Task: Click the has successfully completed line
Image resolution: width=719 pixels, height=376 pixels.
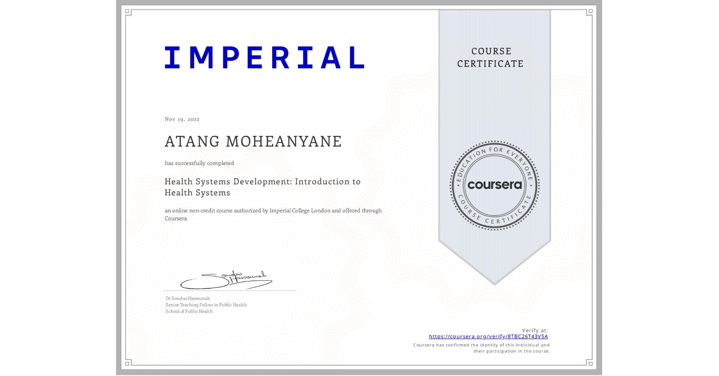Action: tap(199, 162)
